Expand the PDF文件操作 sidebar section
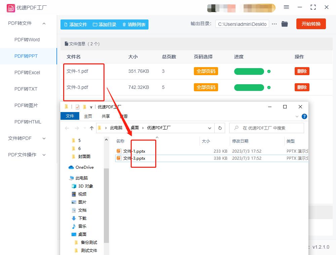 (x=43, y=155)
